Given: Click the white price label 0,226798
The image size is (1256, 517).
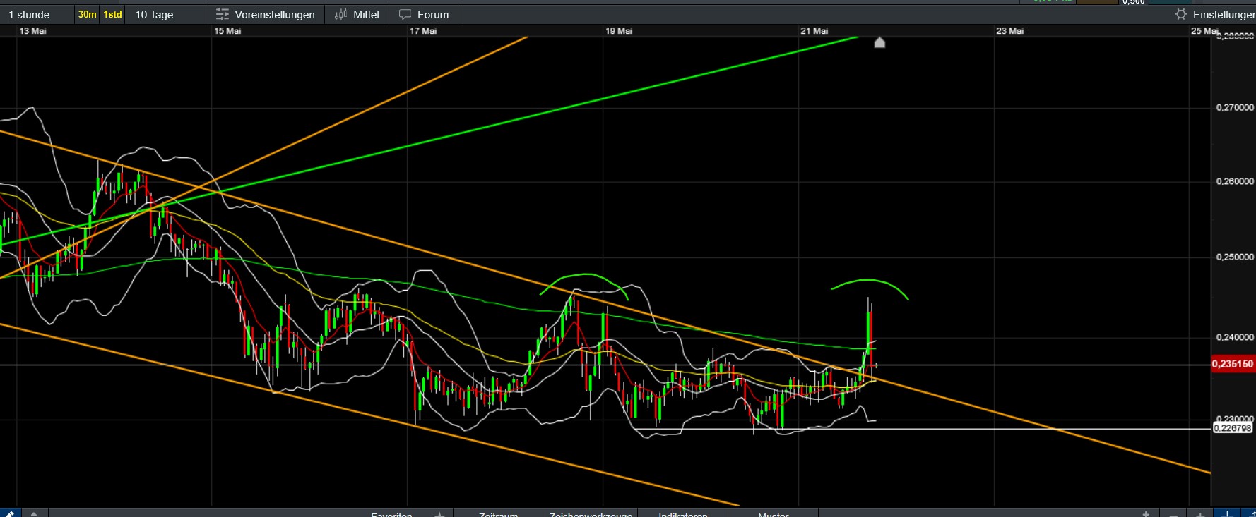Looking at the screenshot, I should [1233, 428].
